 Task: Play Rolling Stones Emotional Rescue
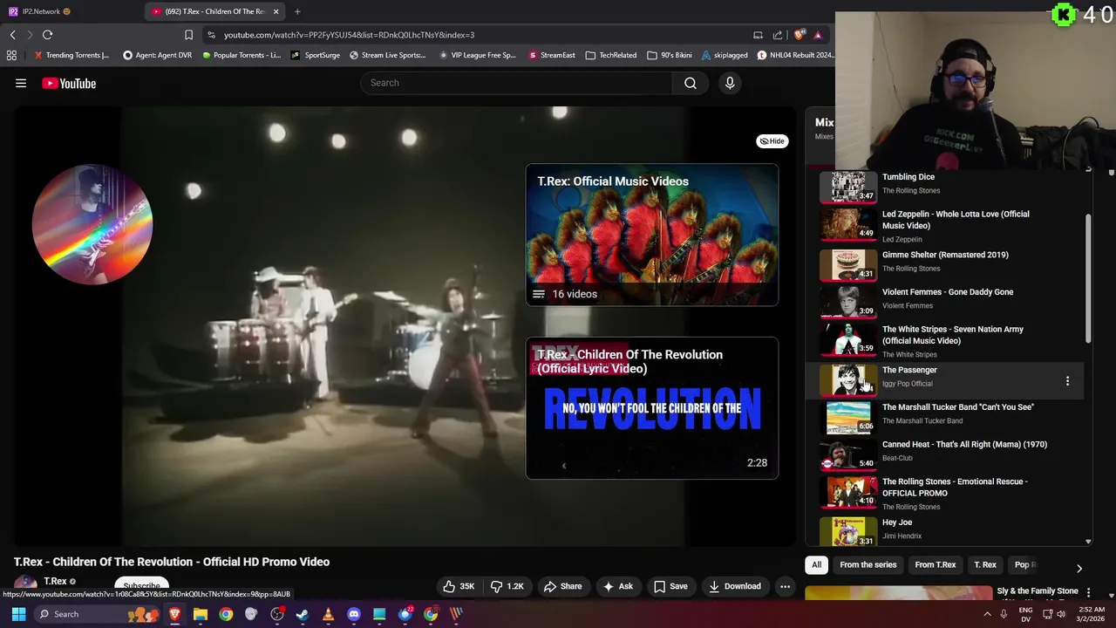click(x=946, y=493)
